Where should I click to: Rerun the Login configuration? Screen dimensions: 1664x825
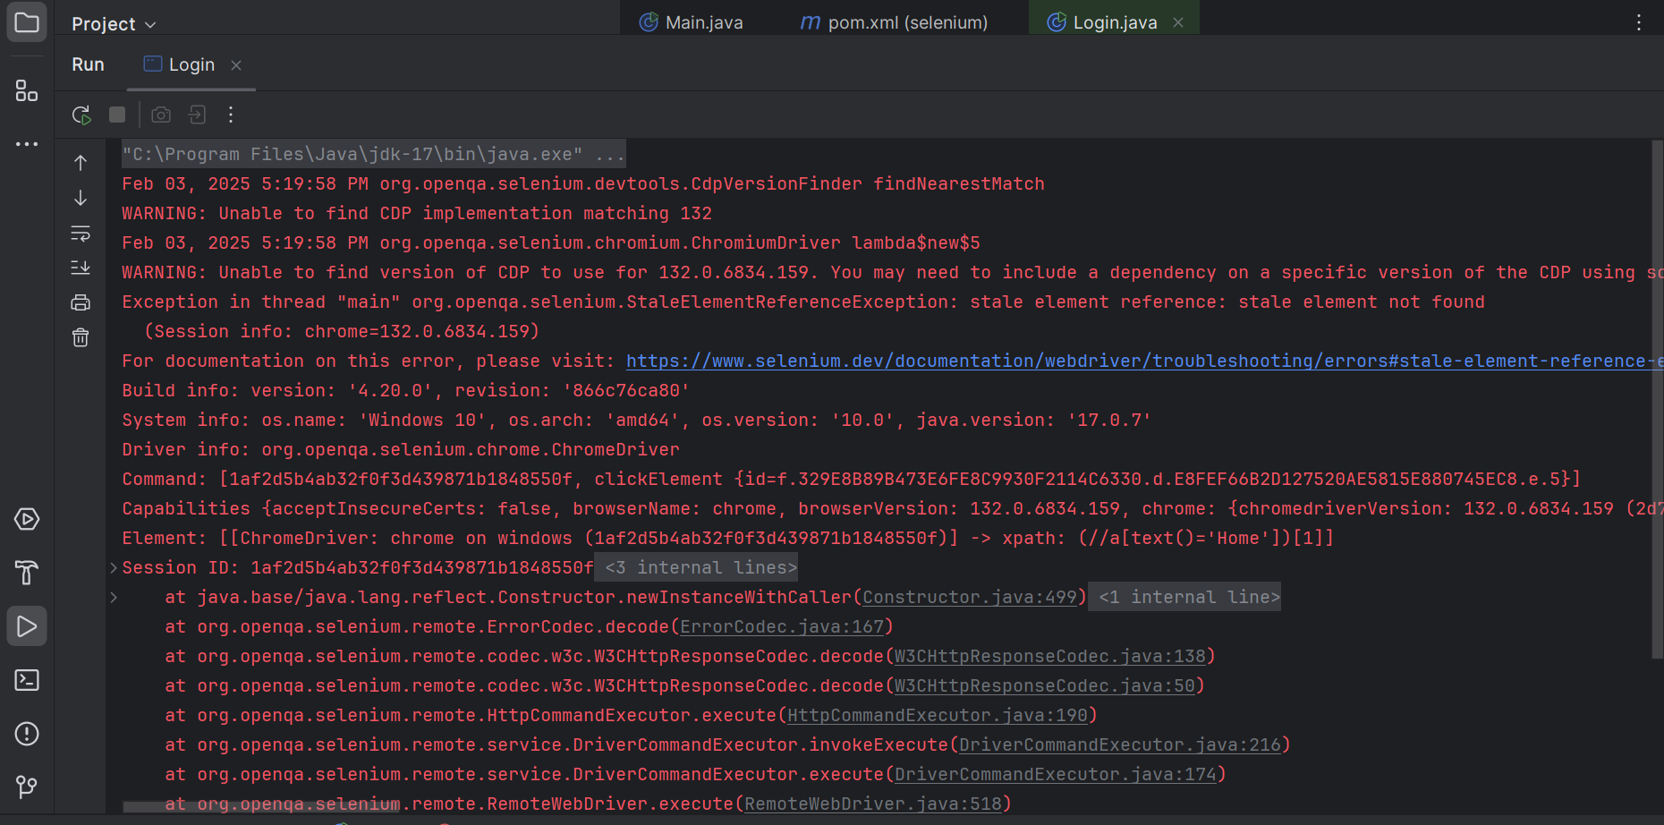tap(81, 115)
